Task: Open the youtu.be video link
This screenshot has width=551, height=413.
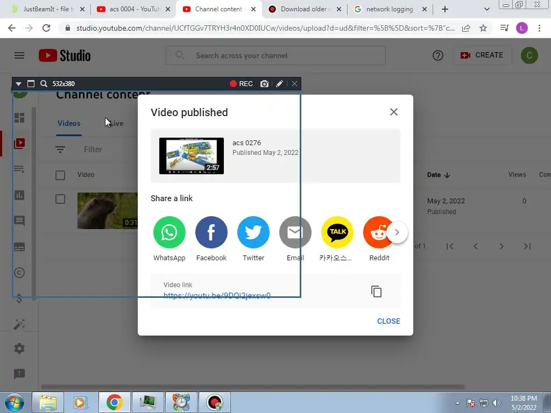Action: [217, 295]
